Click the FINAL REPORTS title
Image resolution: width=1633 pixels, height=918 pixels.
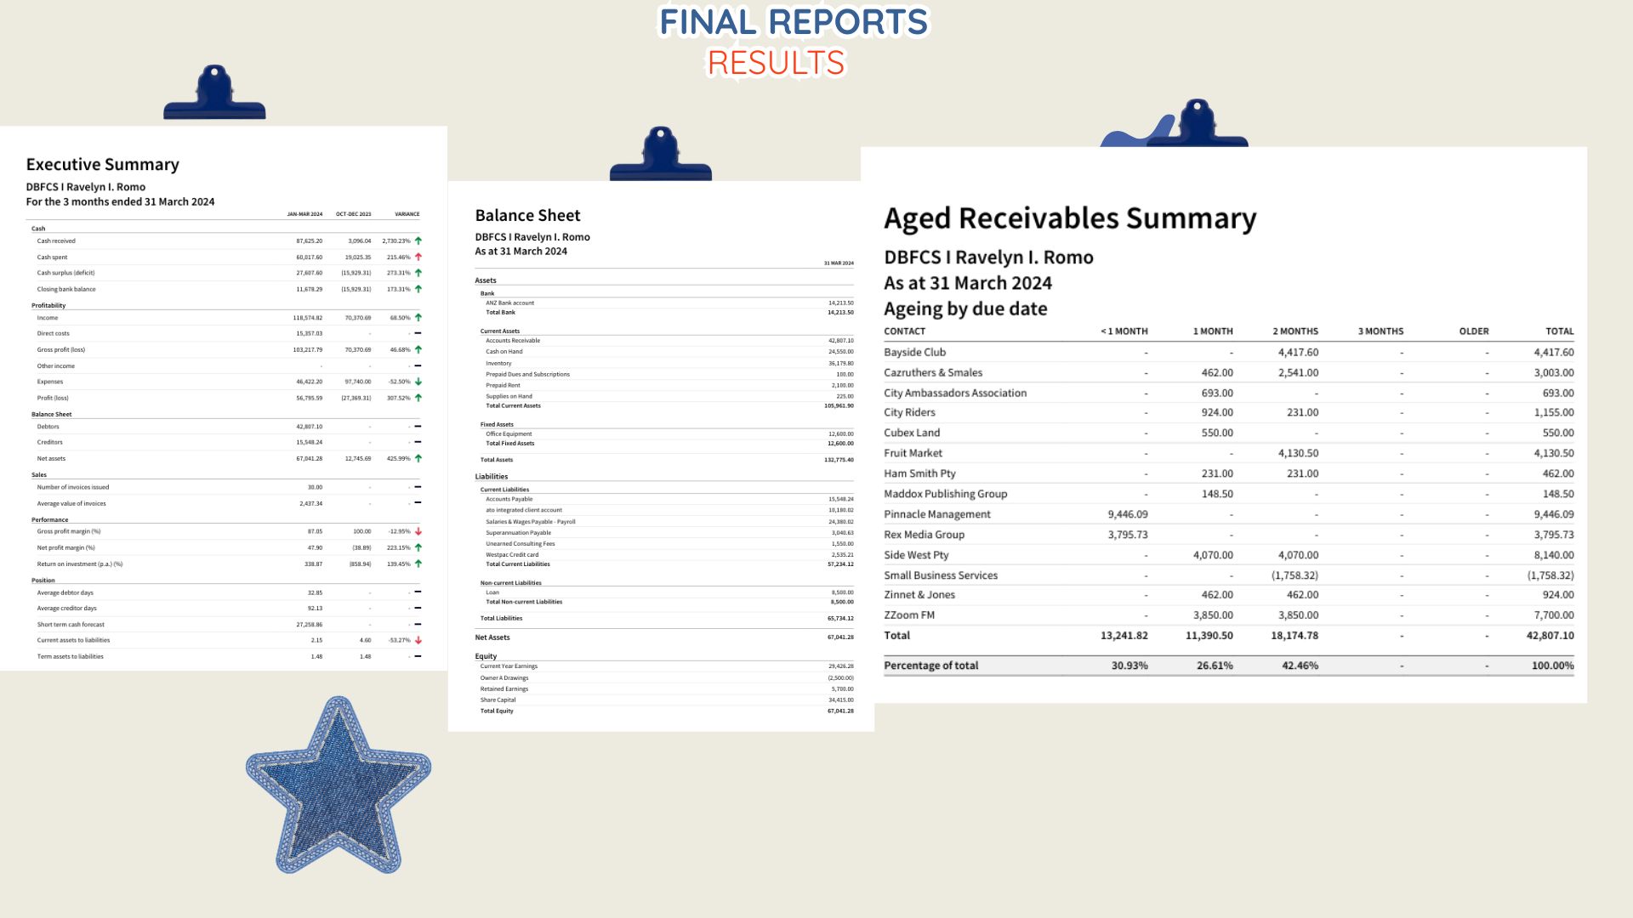coord(794,22)
